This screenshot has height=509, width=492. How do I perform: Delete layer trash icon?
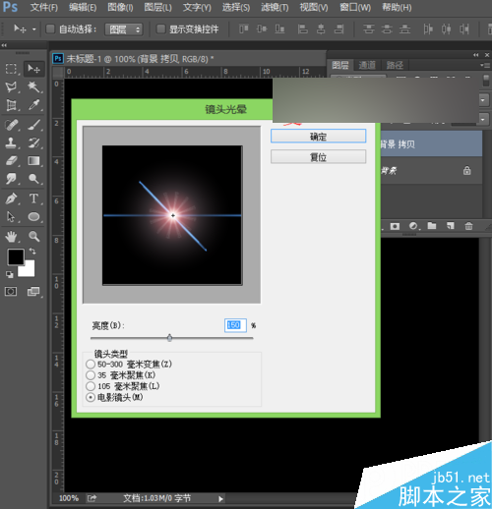pyautogui.click(x=468, y=226)
